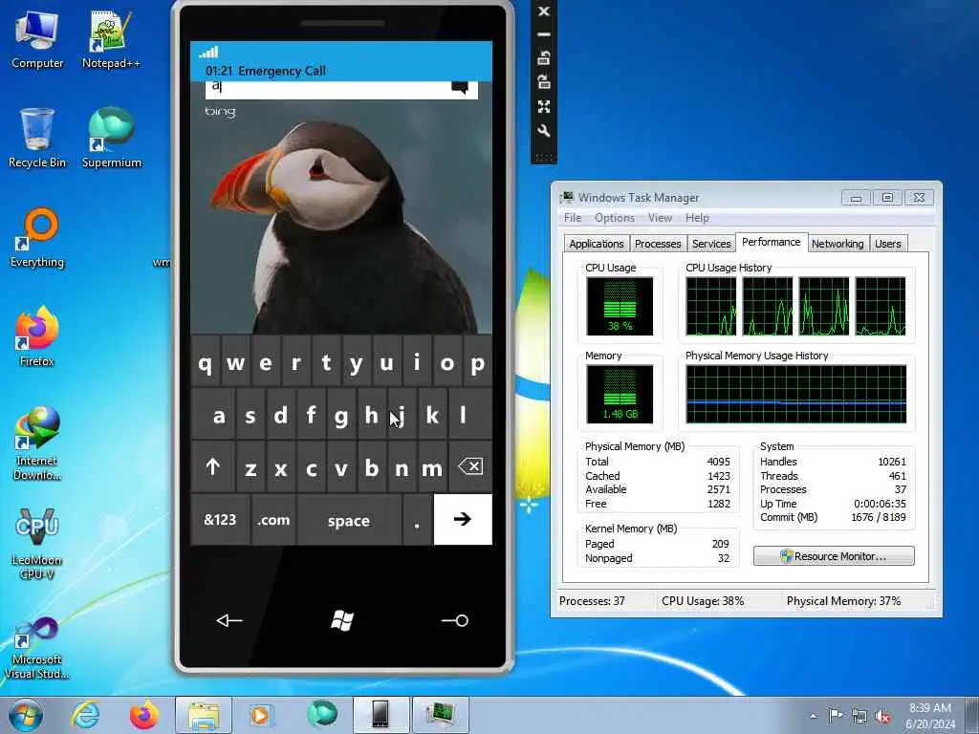Tap the &123 symbols key

pyautogui.click(x=221, y=519)
